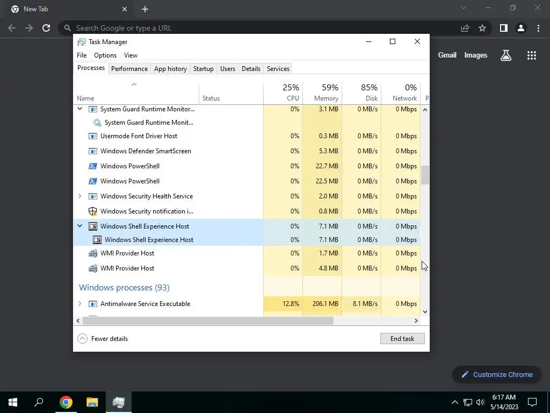Open File Explorer from the taskbar
This screenshot has height=413, width=550.
pos(92,402)
